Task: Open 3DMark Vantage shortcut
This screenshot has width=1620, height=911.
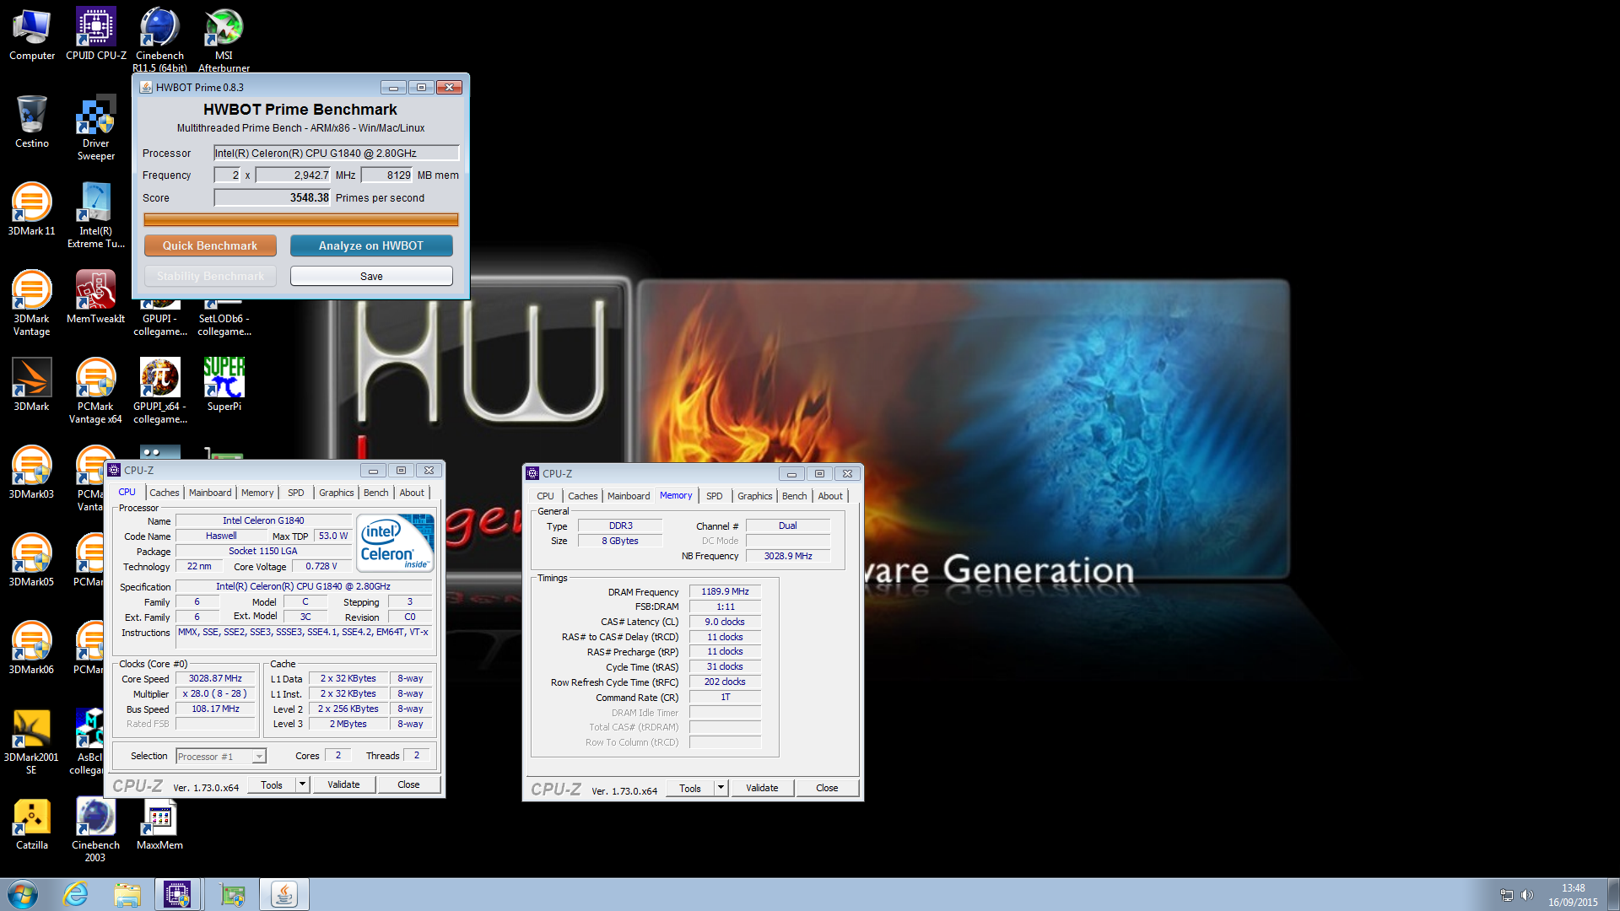Action: pyautogui.click(x=32, y=303)
